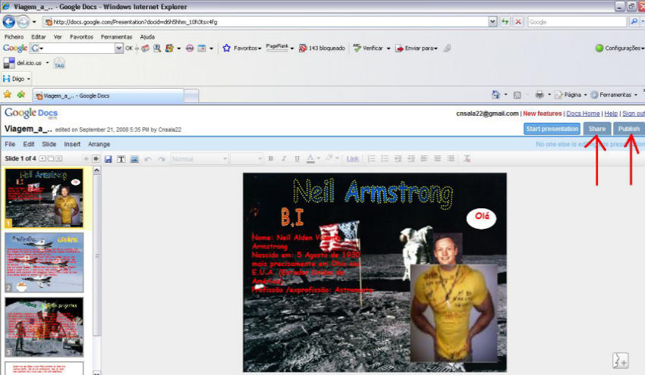Click the Add to Favorites star-plus icon
The height and width of the screenshot is (375, 645).
[x=21, y=95]
